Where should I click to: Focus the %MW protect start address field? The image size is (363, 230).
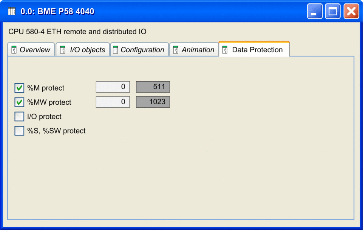[113, 102]
